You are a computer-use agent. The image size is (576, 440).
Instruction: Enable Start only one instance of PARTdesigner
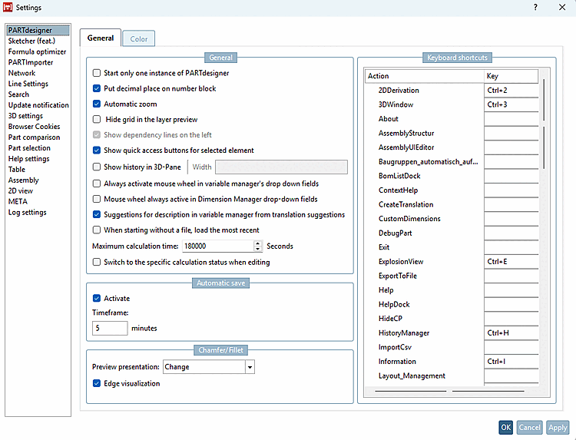point(97,73)
